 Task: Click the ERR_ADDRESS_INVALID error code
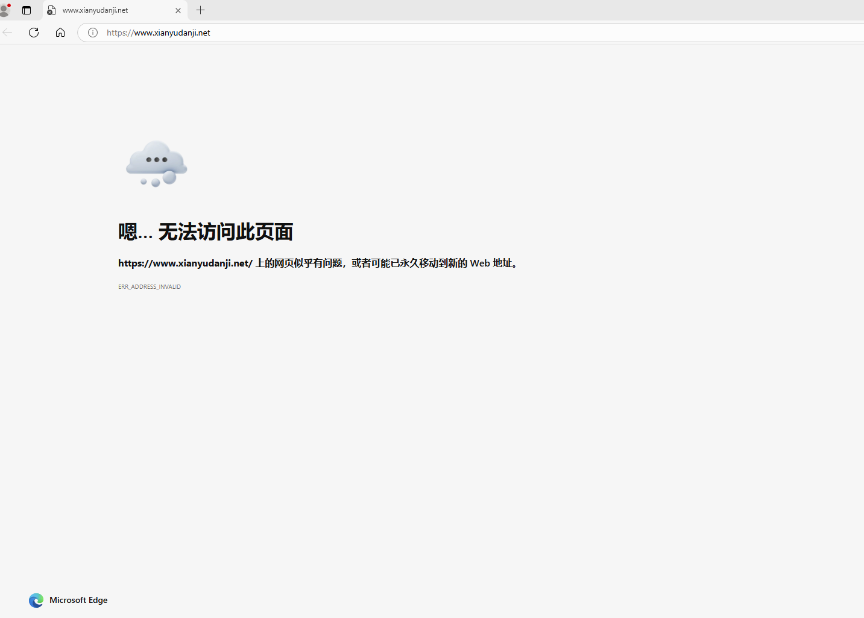(150, 287)
